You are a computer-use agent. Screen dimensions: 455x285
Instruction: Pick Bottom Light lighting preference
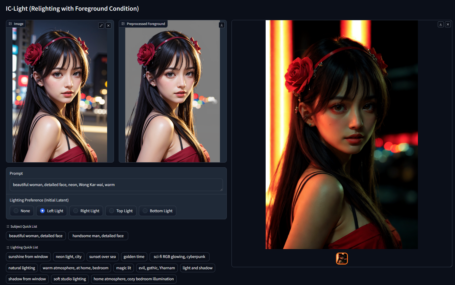click(x=158, y=211)
